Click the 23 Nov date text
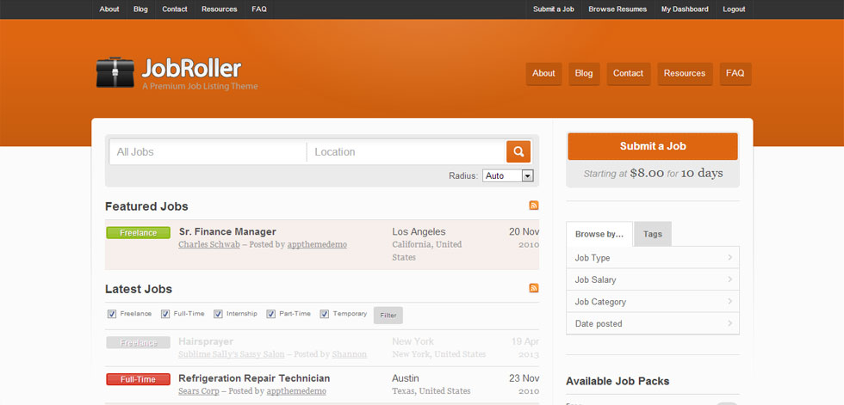The height and width of the screenshot is (405, 844). 524,378
